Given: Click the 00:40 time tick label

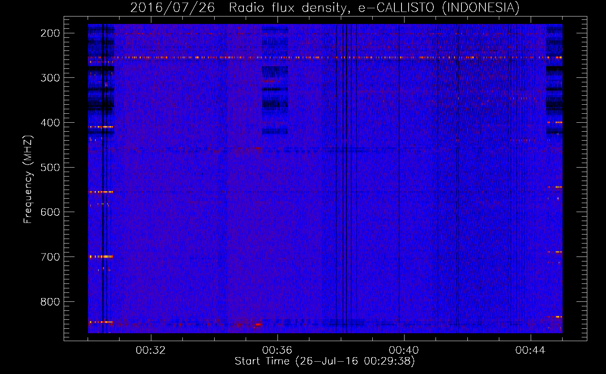Looking at the screenshot, I should pyautogui.click(x=404, y=350).
